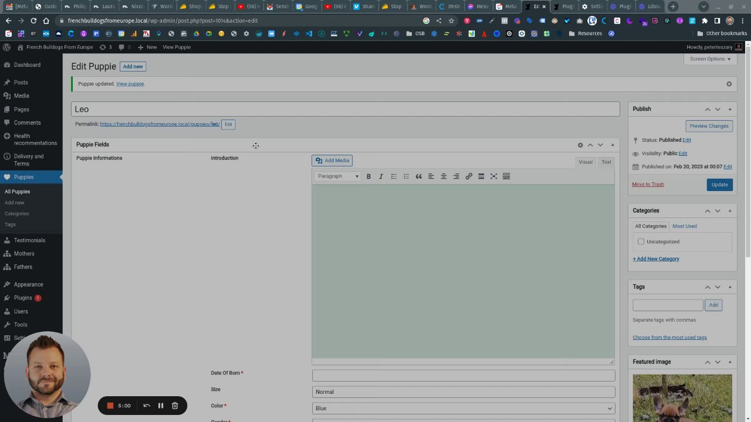Select the Most Used categories tab

685,226
